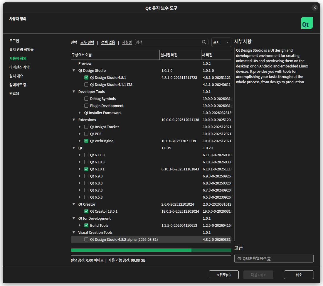This screenshot has width=323, height=286.
Task: Open the 표시 filter dropdown
Action: click(221, 42)
